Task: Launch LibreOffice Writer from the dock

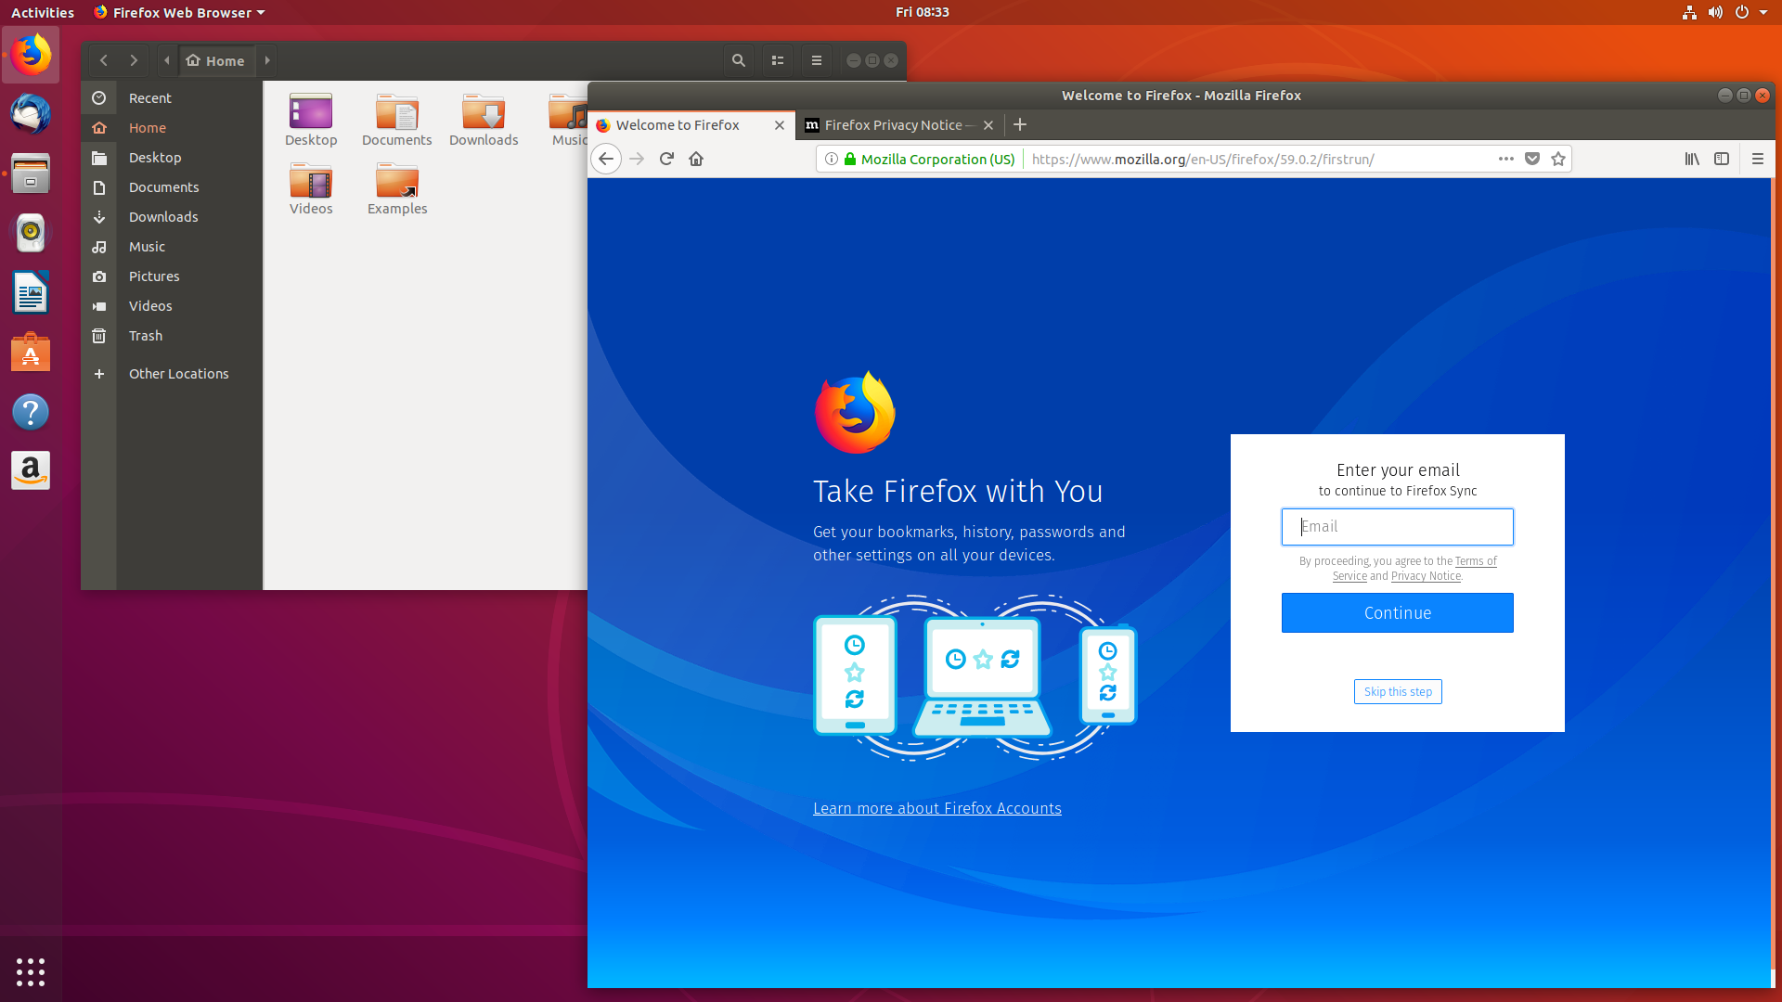Action: pyautogui.click(x=31, y=293)
